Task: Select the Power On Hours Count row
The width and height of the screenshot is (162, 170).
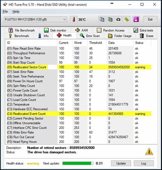Action: (x=78, y=81)
